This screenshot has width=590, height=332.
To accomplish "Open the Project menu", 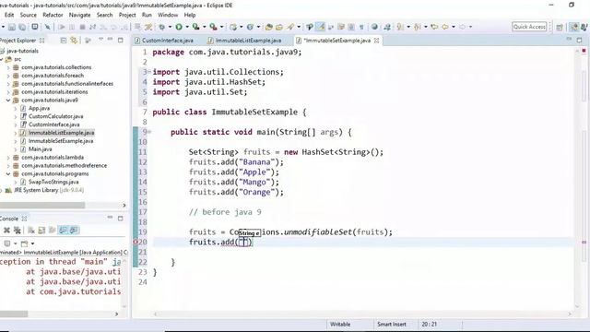I will pos(127,15).
